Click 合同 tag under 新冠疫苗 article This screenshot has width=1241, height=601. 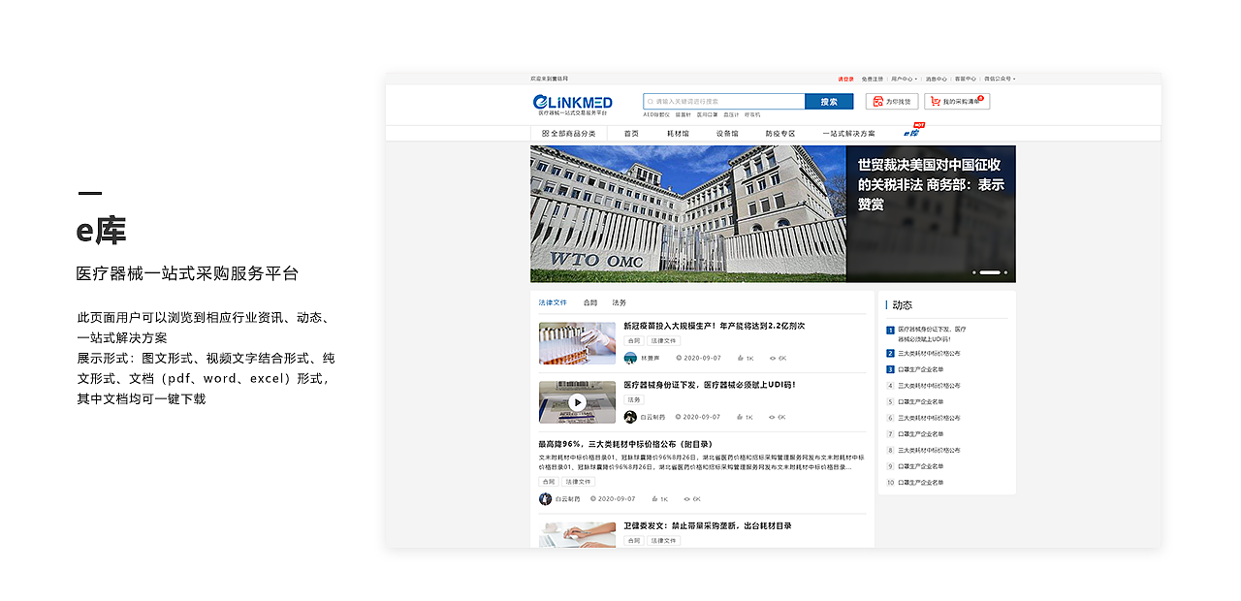[x=633, y=341]
